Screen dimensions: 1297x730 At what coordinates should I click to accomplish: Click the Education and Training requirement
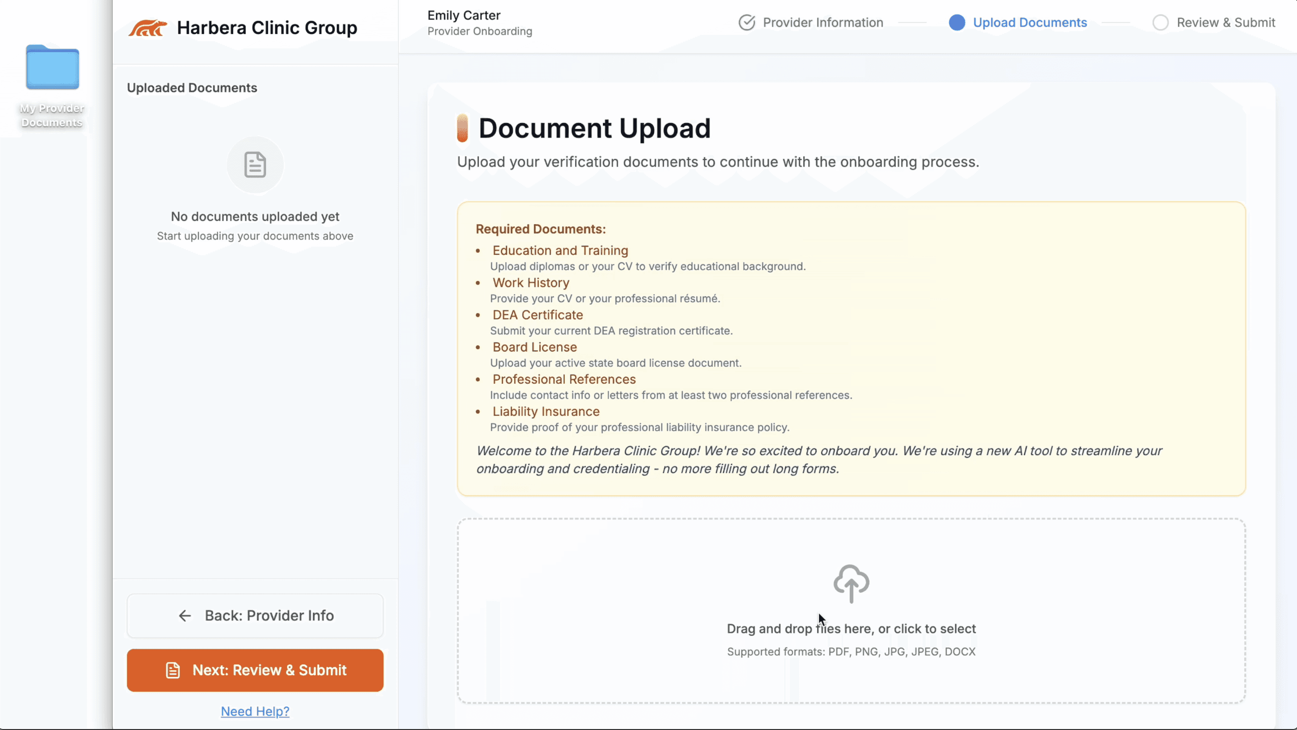tap(560, 251)
